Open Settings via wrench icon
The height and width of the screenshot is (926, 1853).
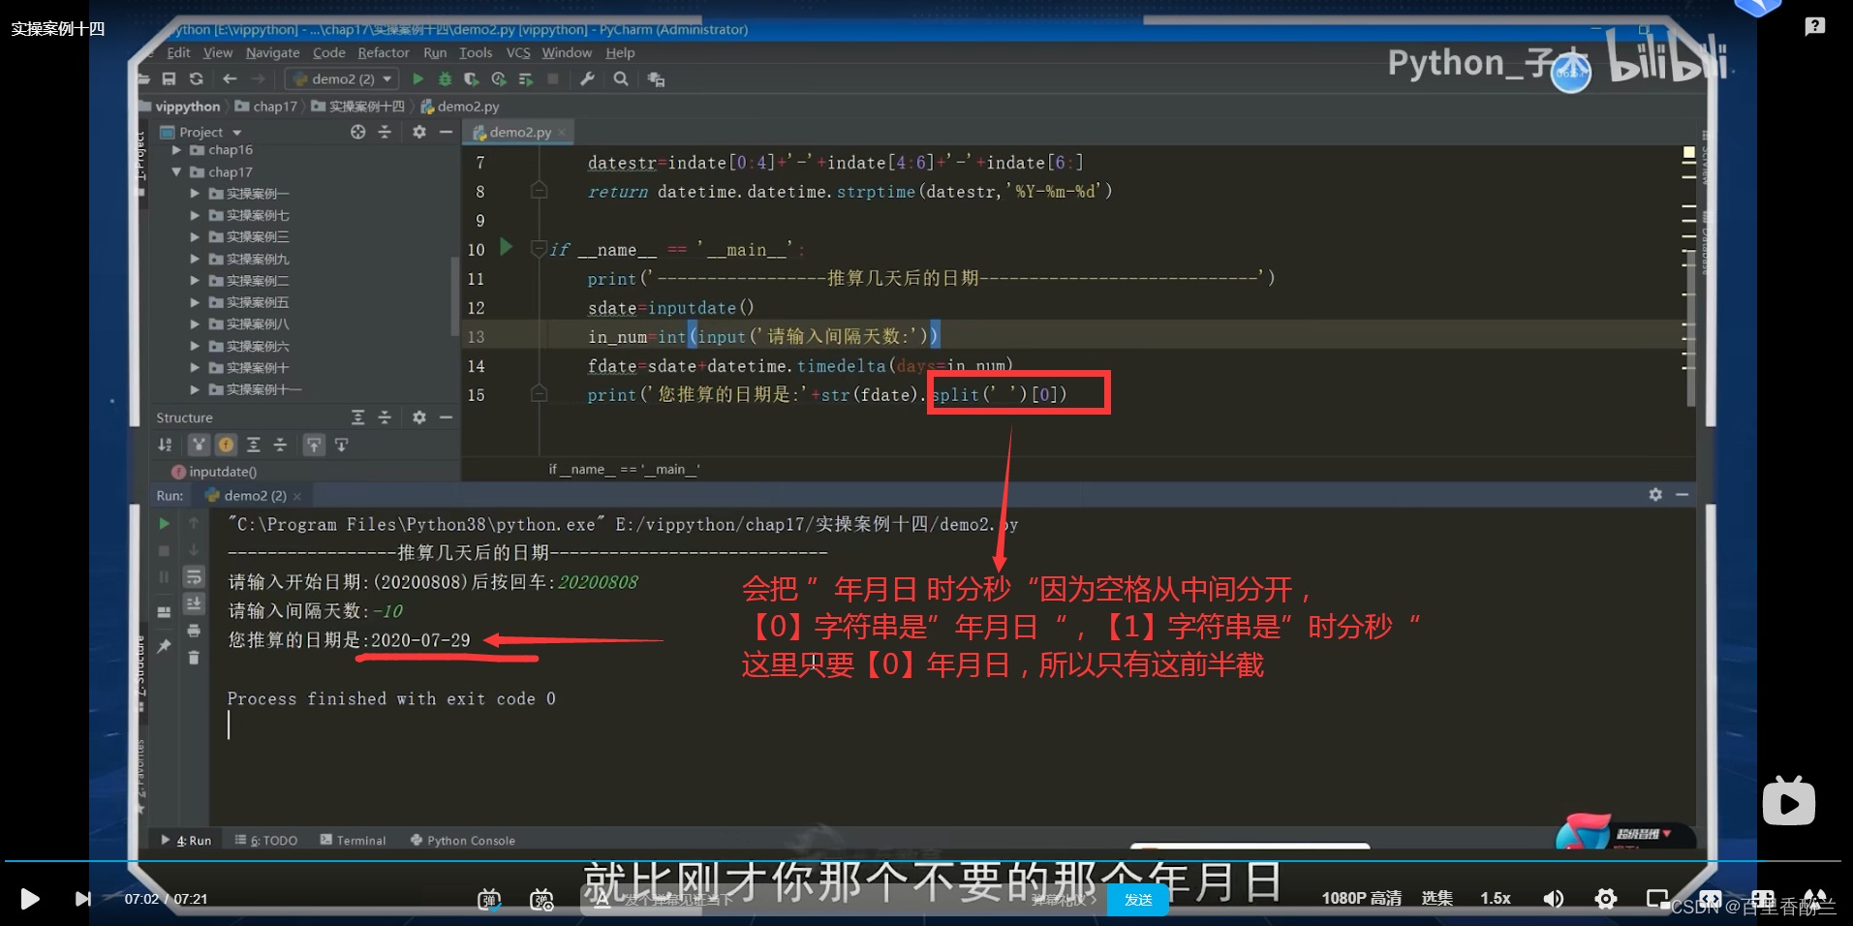(x=587, y=78)
